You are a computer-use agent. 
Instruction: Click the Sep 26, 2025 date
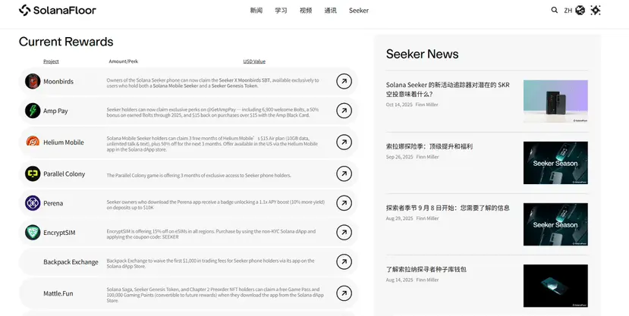pos(400,157)
